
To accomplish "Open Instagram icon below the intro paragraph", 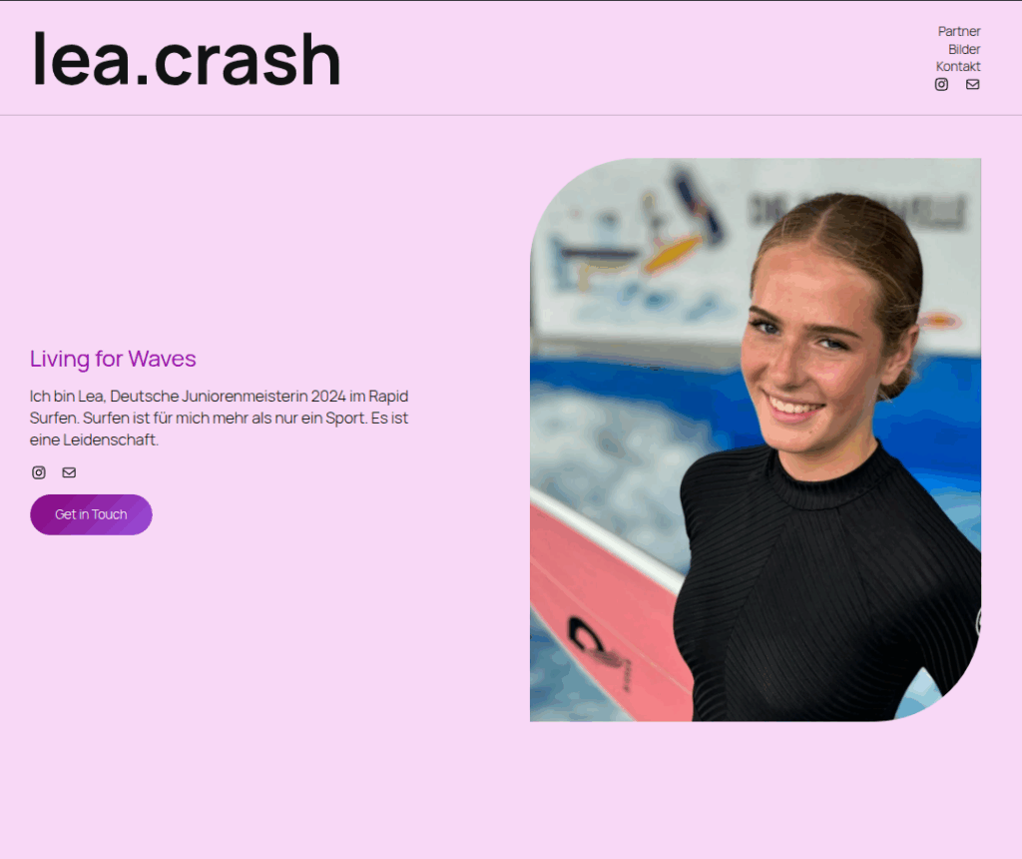I will pyautogui.click(x=39, y=472).
